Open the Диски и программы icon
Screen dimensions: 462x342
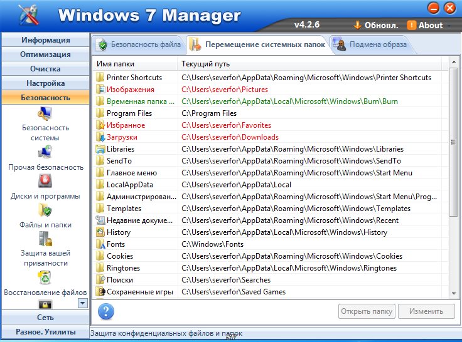point(45,180)
